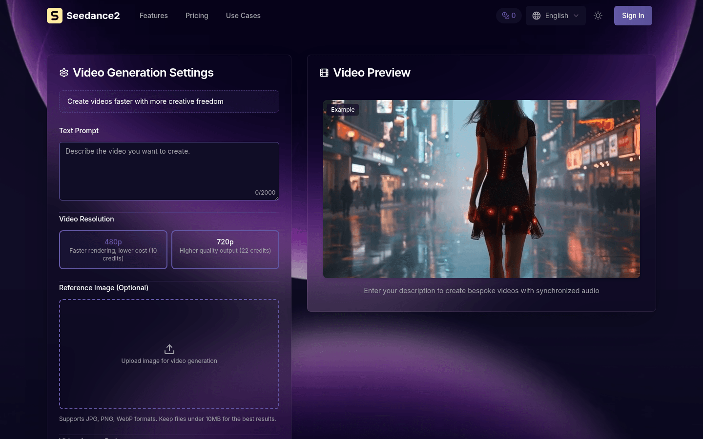
Task: Click the Seedance2 "S" logo icon
Action: tap(54, 15)
